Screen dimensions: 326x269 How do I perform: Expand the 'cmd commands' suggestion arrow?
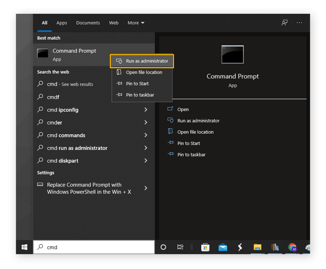[146, 135]
